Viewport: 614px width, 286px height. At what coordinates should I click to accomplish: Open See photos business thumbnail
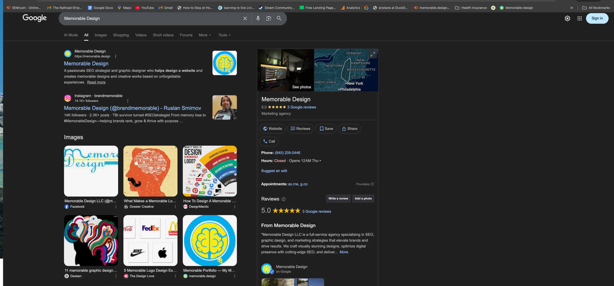pos(286,70)
